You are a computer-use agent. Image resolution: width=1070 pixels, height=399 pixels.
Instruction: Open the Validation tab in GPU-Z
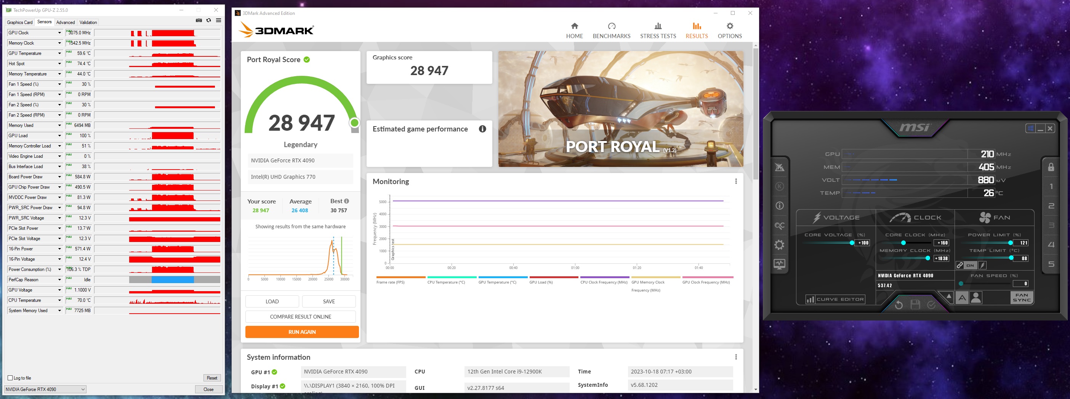tap(88, 22)
